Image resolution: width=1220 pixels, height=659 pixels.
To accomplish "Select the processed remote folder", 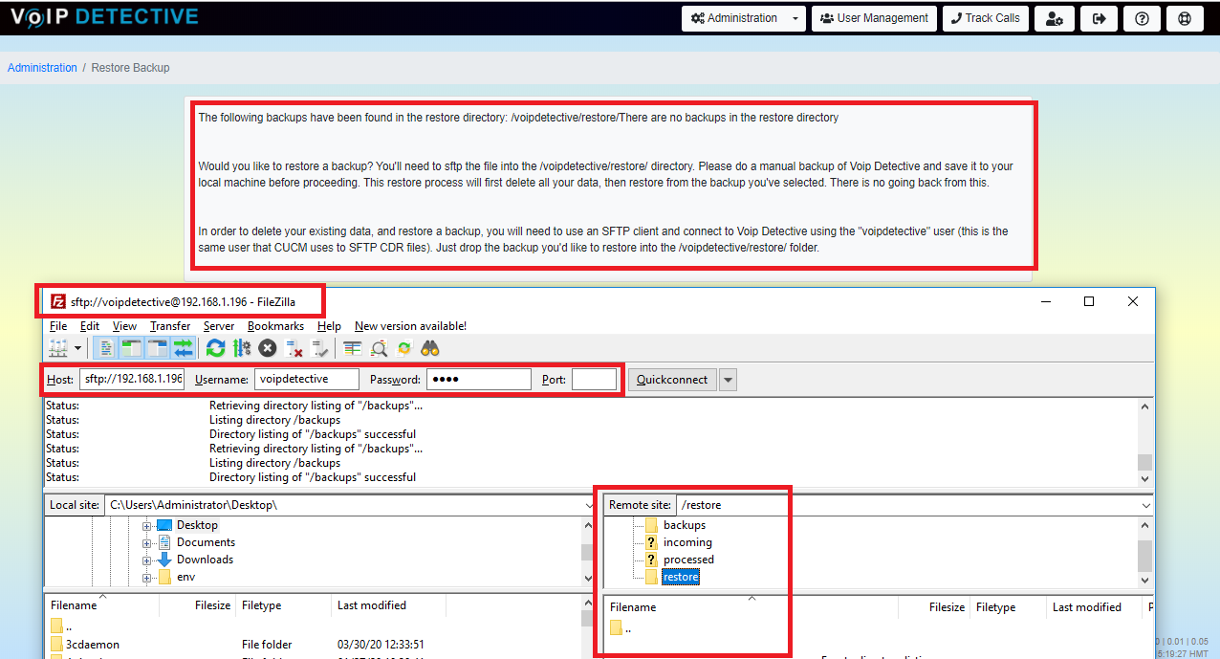I will pos(688,560).
